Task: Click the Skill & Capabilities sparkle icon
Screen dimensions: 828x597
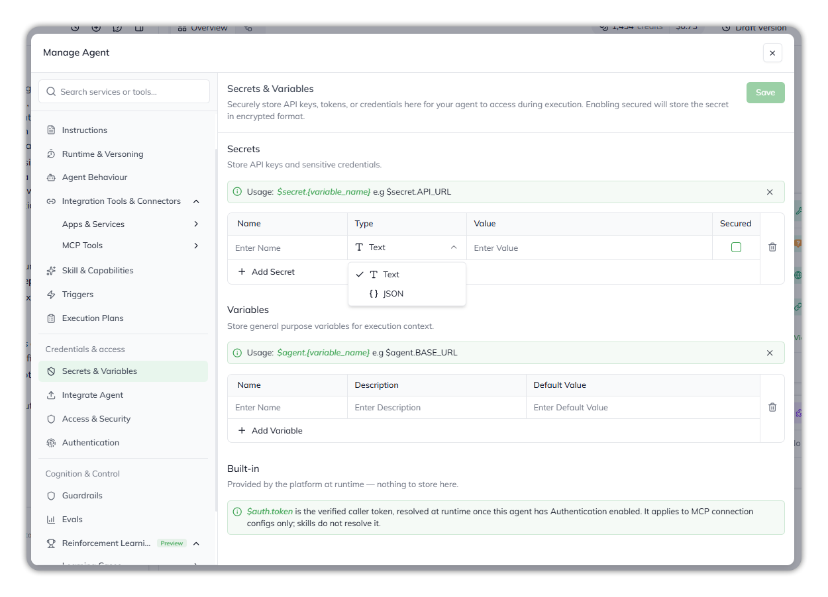Action: point(51,271)
